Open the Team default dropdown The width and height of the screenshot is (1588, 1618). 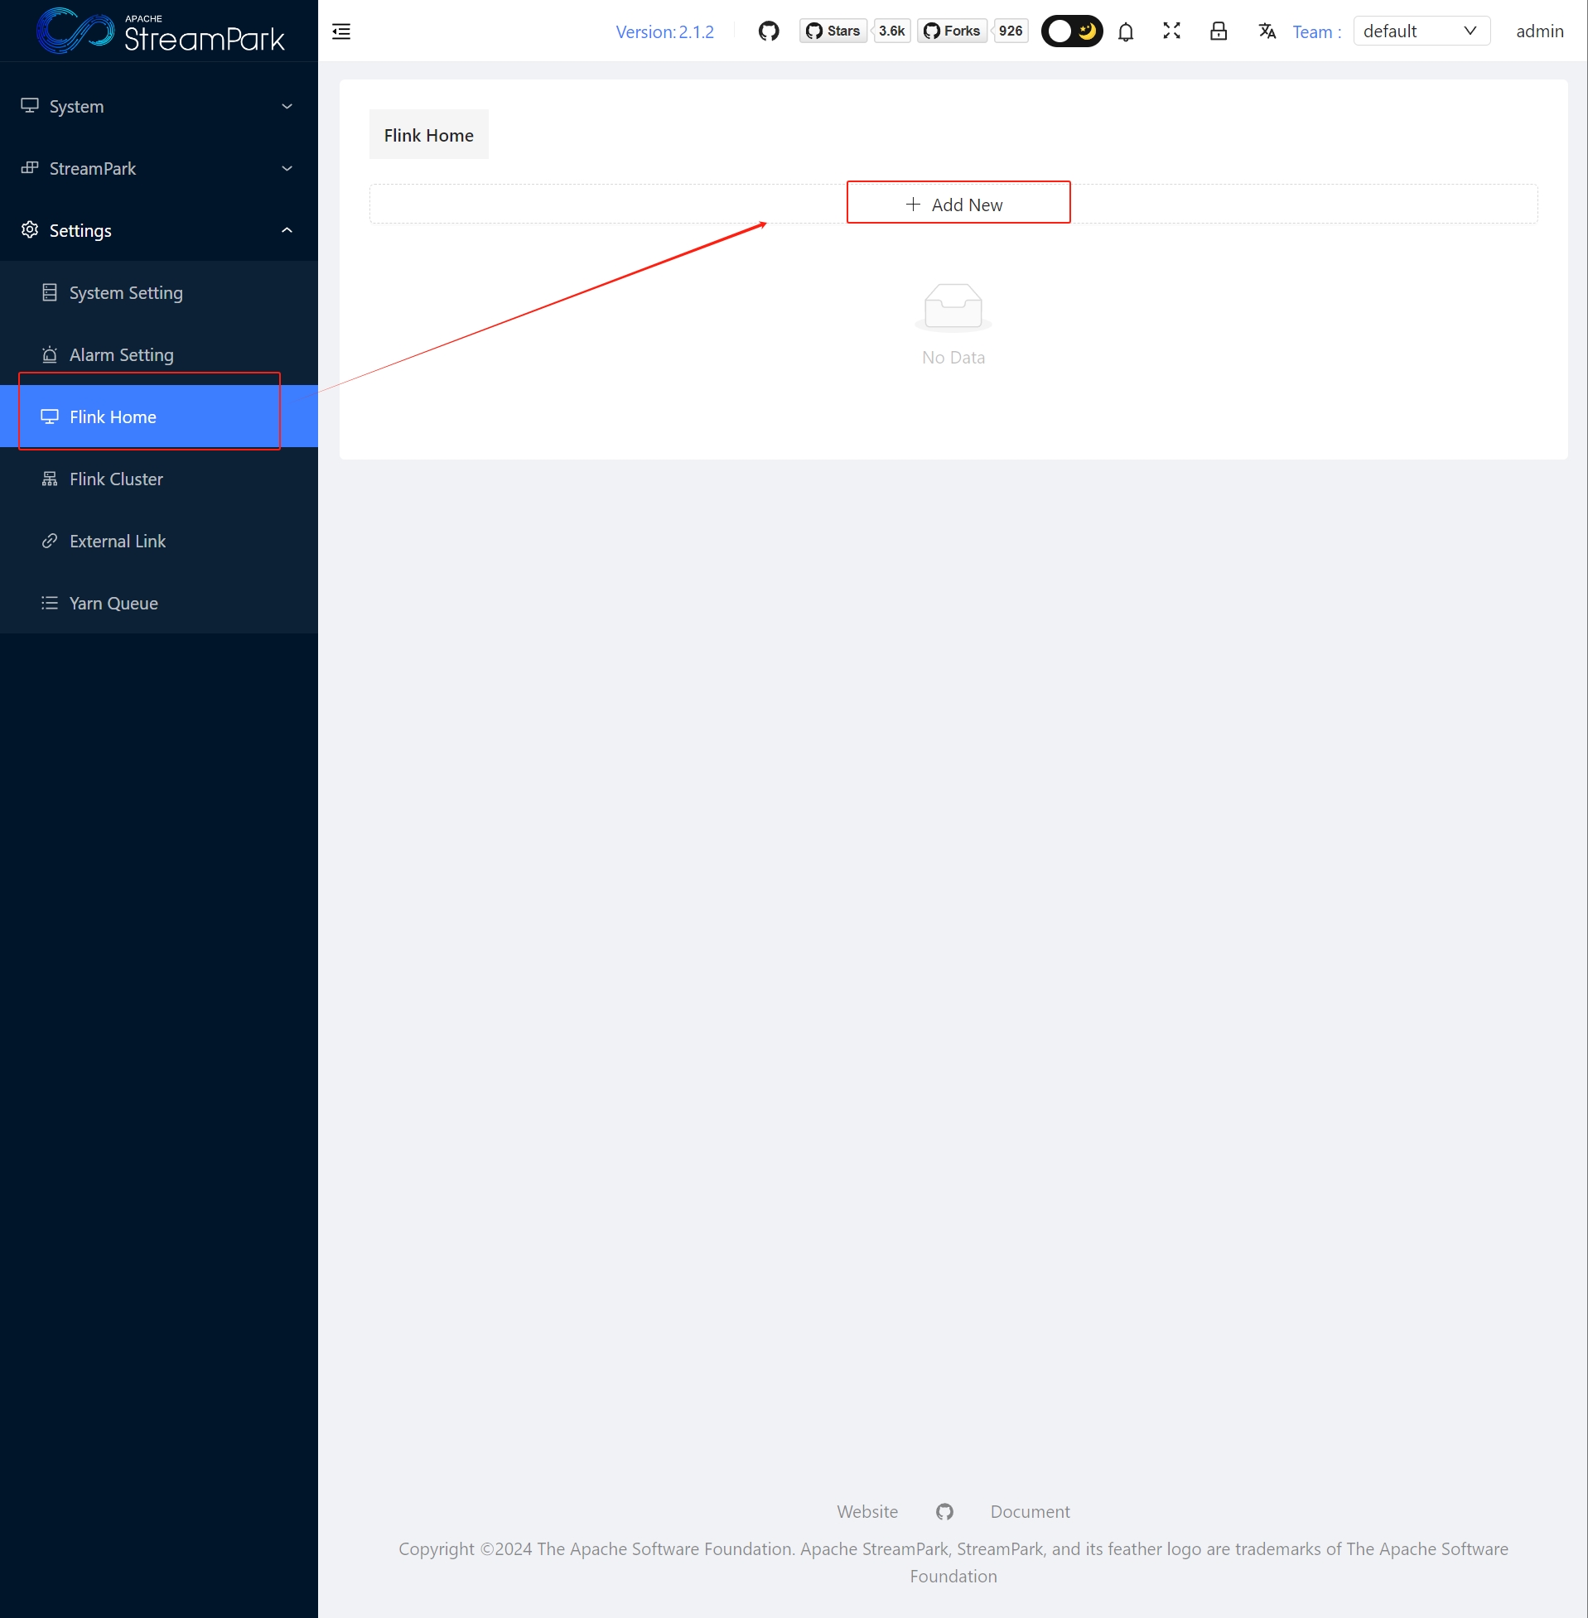pos(1421,31)
